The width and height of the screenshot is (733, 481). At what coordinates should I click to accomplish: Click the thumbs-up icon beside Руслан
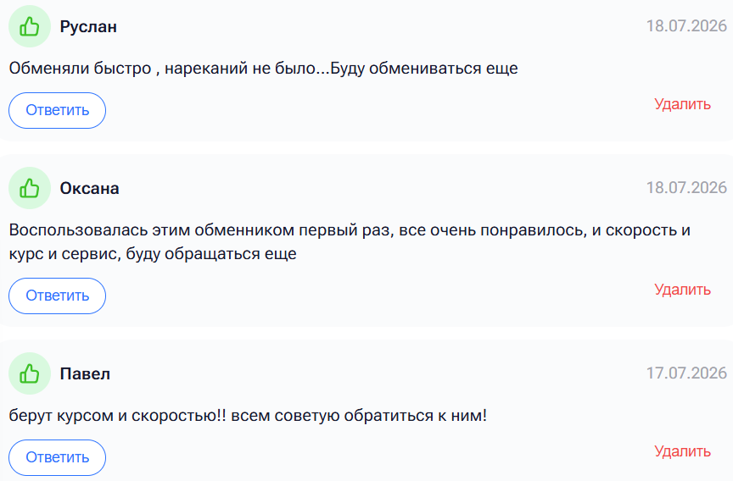click(30, 26)
